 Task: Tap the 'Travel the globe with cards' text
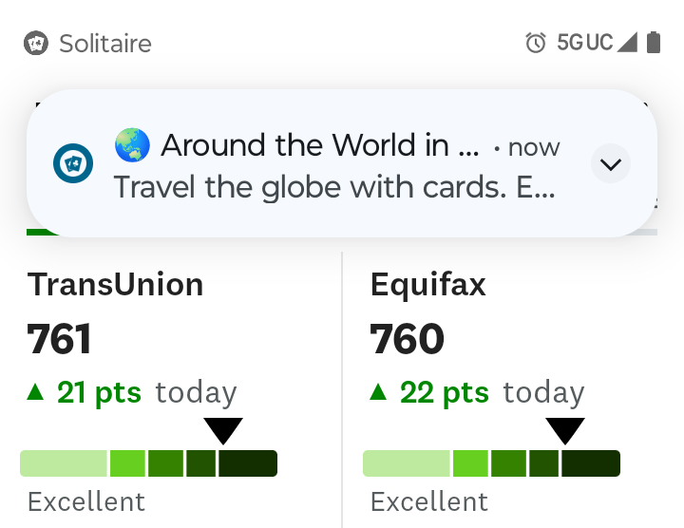tap(332, 187)
